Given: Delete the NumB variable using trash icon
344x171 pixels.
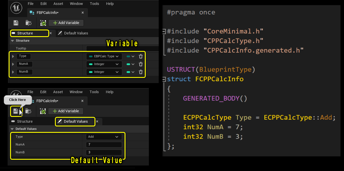Looking at the screenshot, I should (x=140, y=72).
